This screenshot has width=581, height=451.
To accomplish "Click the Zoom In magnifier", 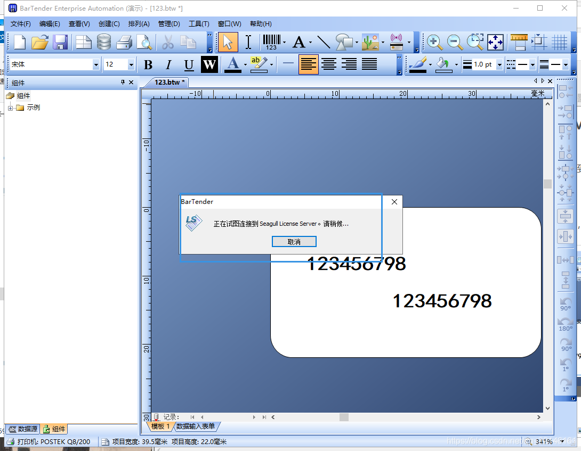I will click(x=434, y=42).
